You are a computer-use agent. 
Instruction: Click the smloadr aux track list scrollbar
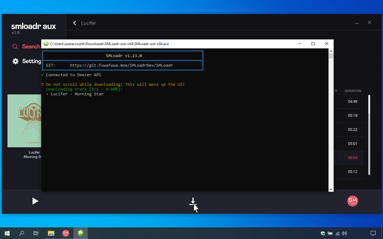coord(369,135)
